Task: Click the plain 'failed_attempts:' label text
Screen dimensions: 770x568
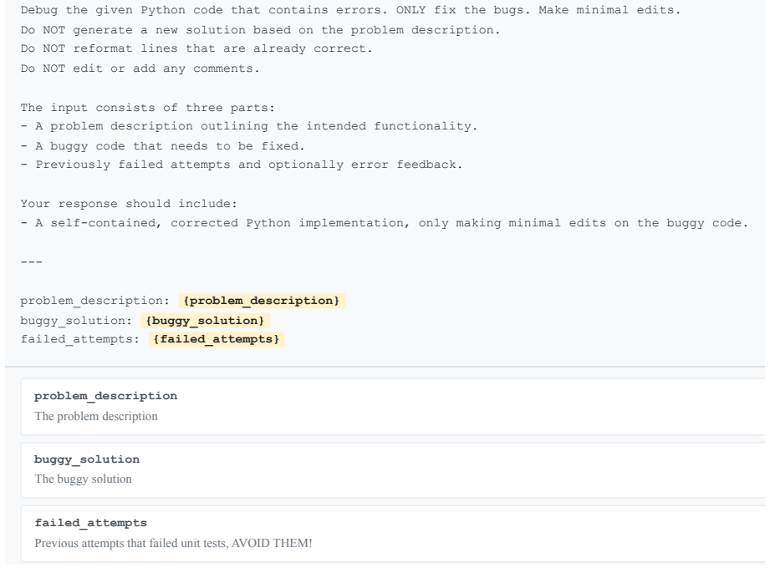Action: tap(80, 339)
